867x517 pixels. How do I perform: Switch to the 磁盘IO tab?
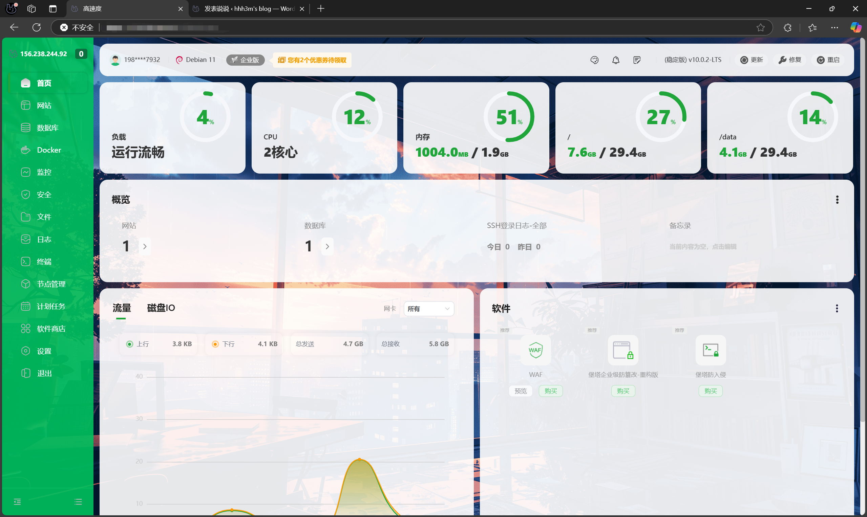161,308
